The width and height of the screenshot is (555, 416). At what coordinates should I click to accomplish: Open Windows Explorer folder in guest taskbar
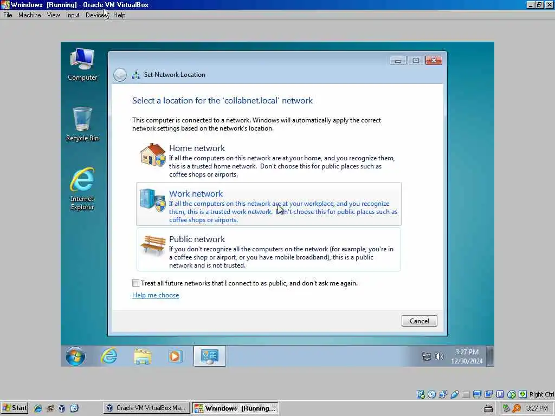pos(143,356)
